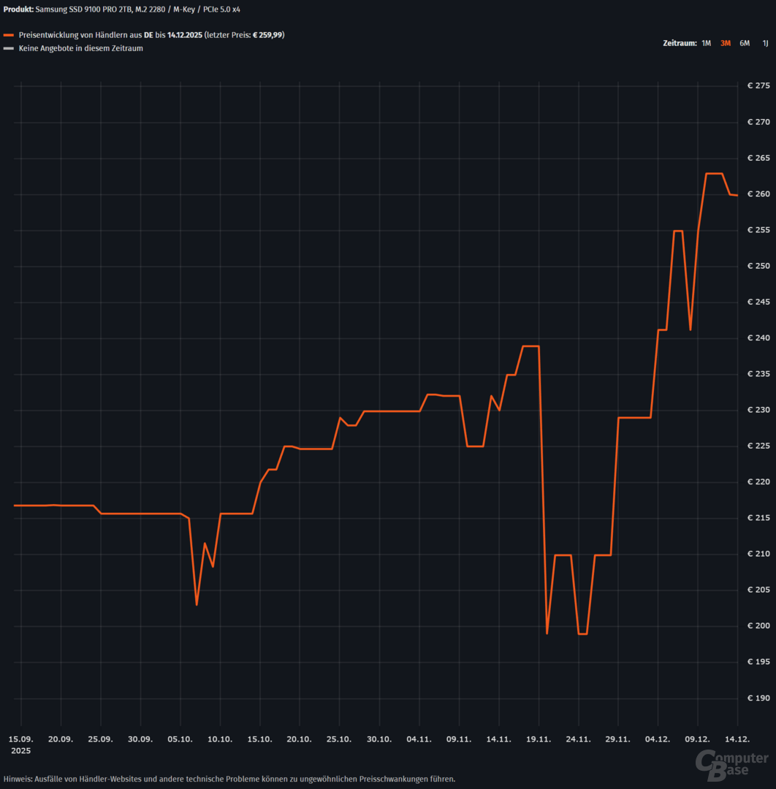Select the 1M time range

(706, 43)
